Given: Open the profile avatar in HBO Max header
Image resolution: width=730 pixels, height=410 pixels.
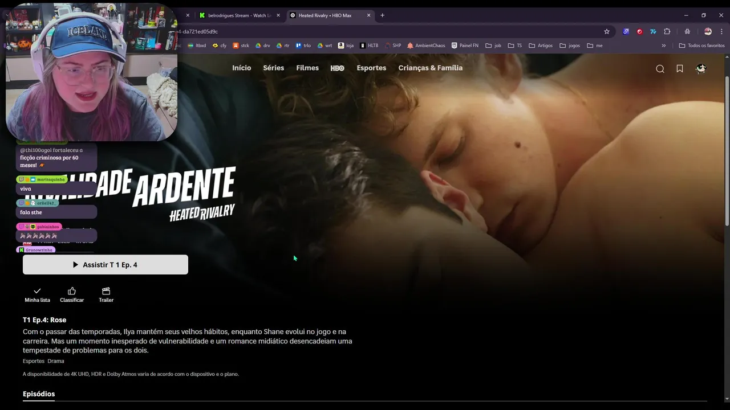Looking at the screenshot, I should [x=701, y=68].
